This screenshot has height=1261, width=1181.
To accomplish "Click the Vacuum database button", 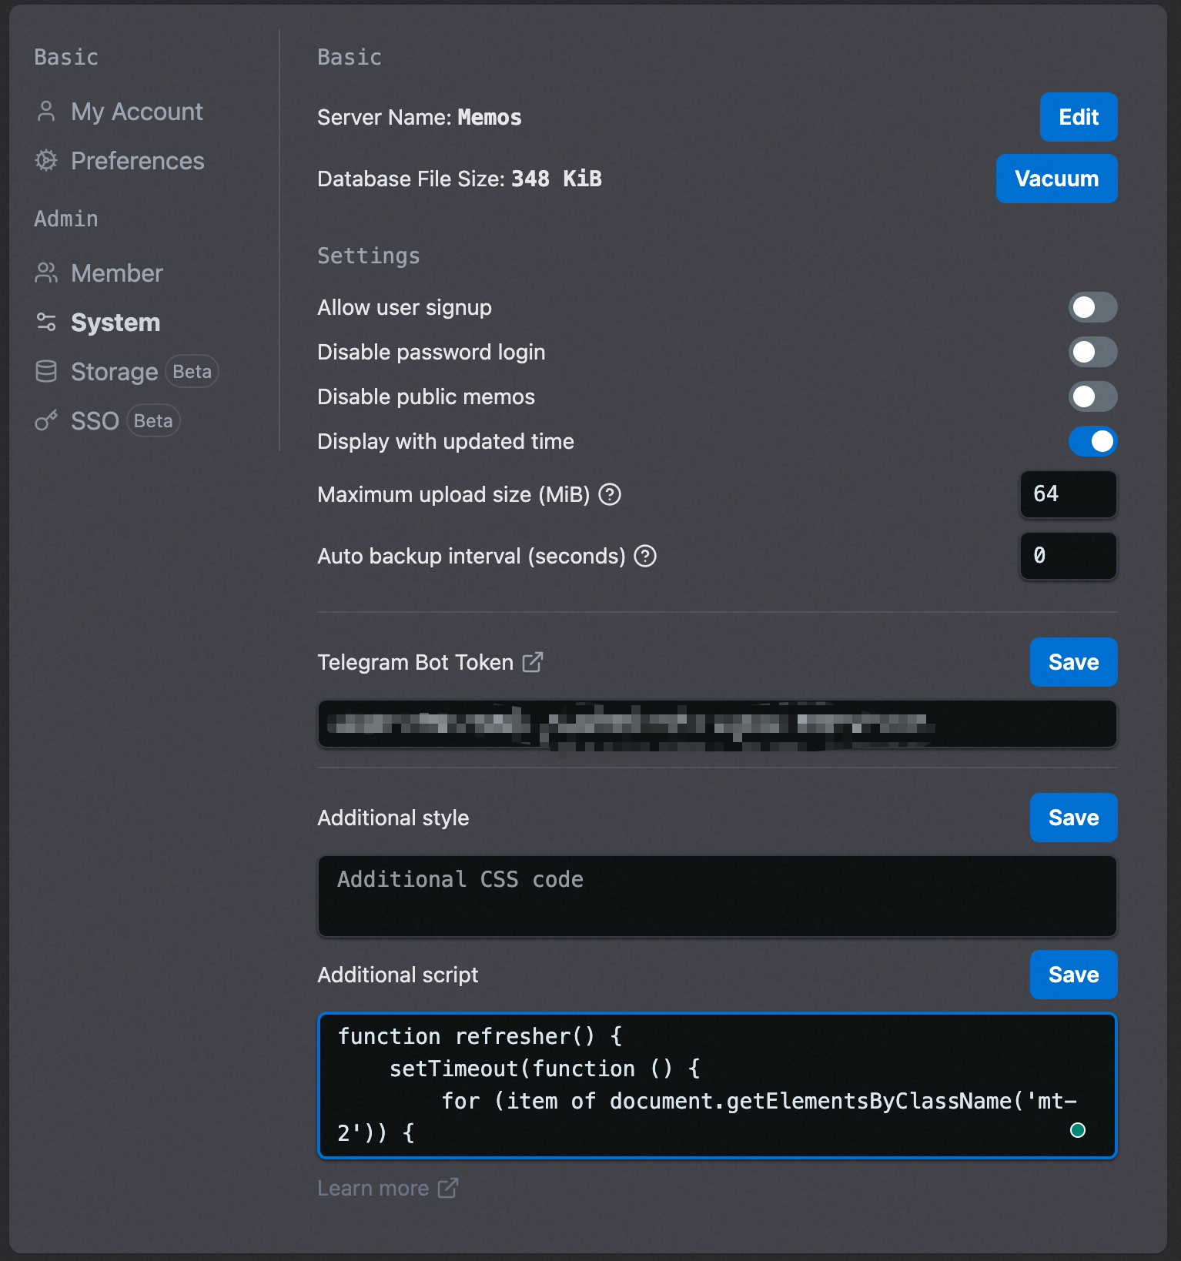I will (x=1056, y=179).
